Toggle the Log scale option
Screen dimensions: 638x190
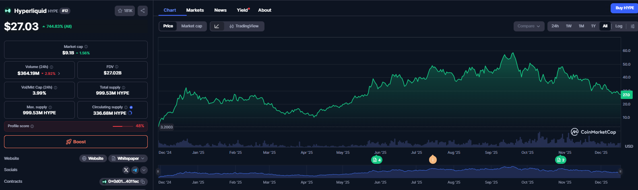619,26
